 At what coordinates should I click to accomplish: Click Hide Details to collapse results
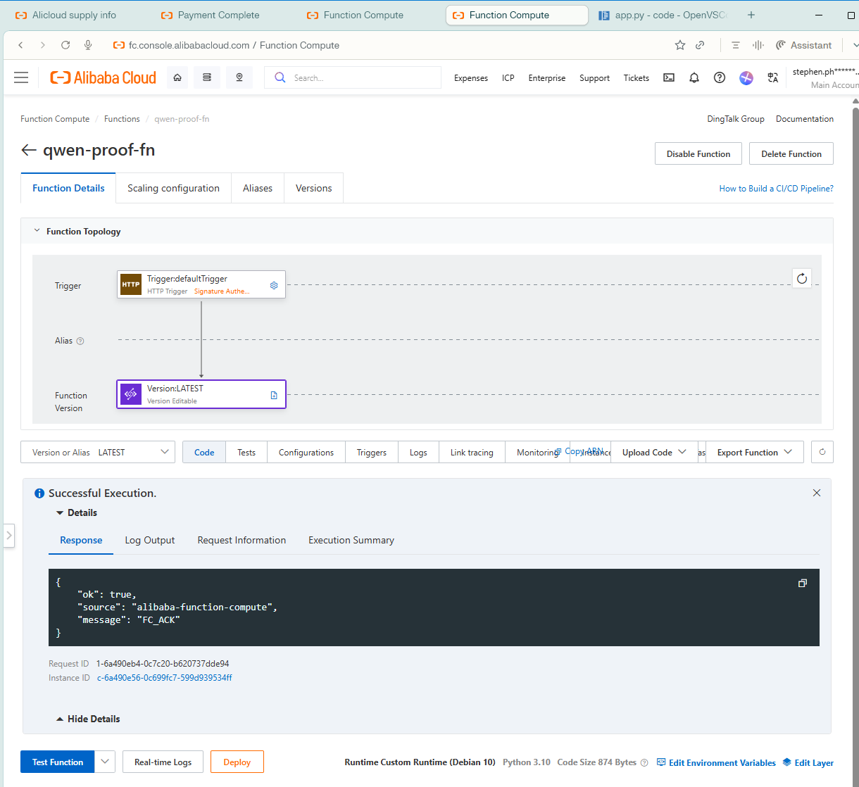pos(88,719)
